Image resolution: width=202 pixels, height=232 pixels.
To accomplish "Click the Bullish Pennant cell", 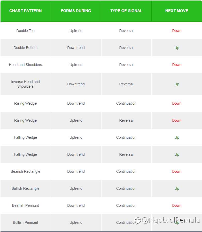I will (x=25, y=222).
